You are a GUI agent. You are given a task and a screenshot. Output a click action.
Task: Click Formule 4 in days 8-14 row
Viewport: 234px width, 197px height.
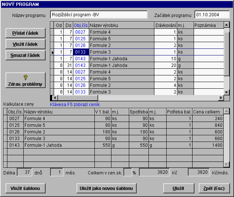tap(121, 72)
